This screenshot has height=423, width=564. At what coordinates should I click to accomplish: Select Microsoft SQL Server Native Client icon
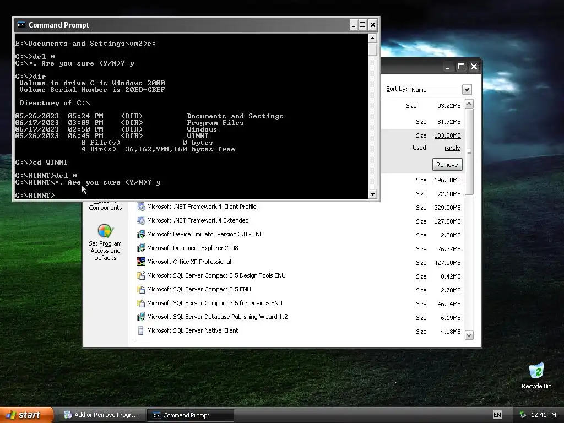141,330
